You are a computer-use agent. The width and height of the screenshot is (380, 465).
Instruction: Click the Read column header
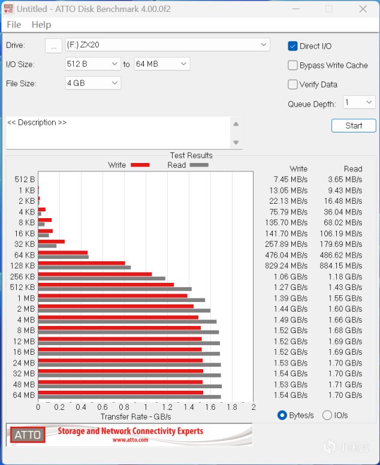(x=353, y=169)
